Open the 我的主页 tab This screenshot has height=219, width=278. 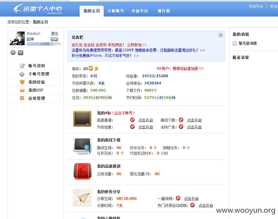point(92,11)
